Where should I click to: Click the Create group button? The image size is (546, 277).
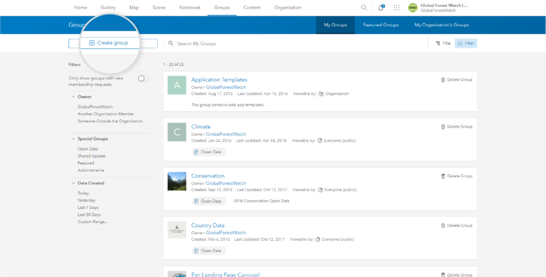pos(113,44)
